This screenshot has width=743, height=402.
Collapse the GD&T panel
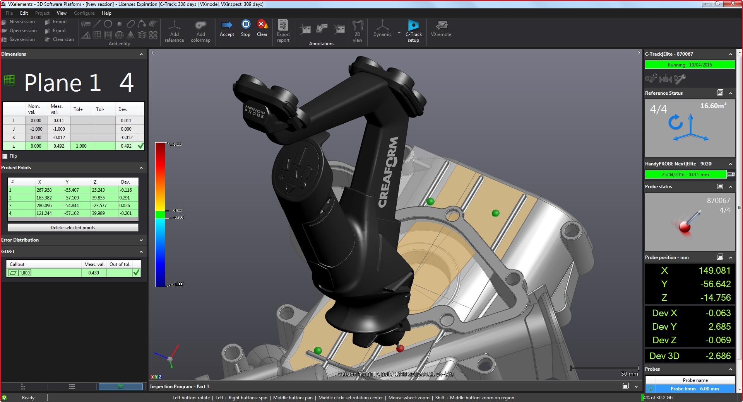pyautogui.click(x=141, y=252)
